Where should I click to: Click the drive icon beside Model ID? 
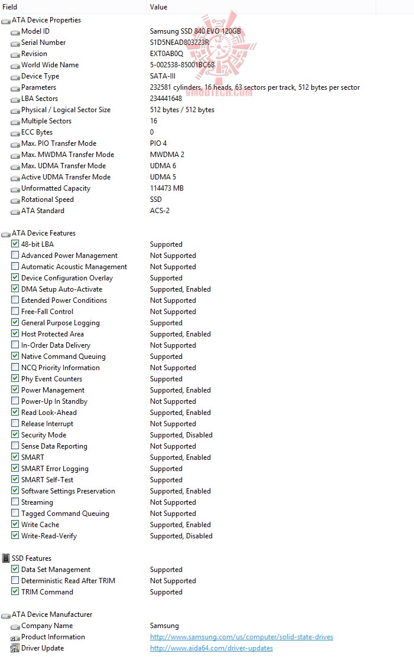pos(15,32)
